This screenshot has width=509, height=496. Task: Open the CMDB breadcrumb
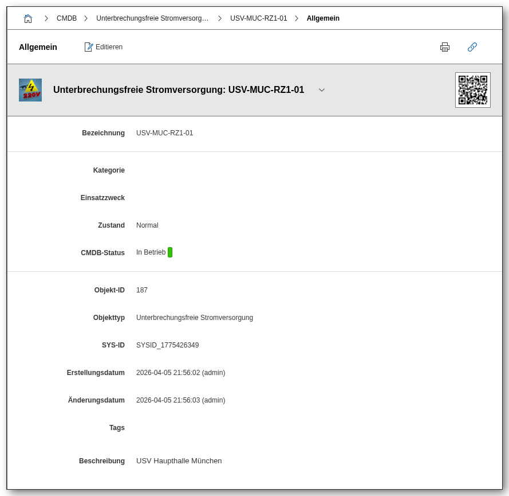[66, 18]
